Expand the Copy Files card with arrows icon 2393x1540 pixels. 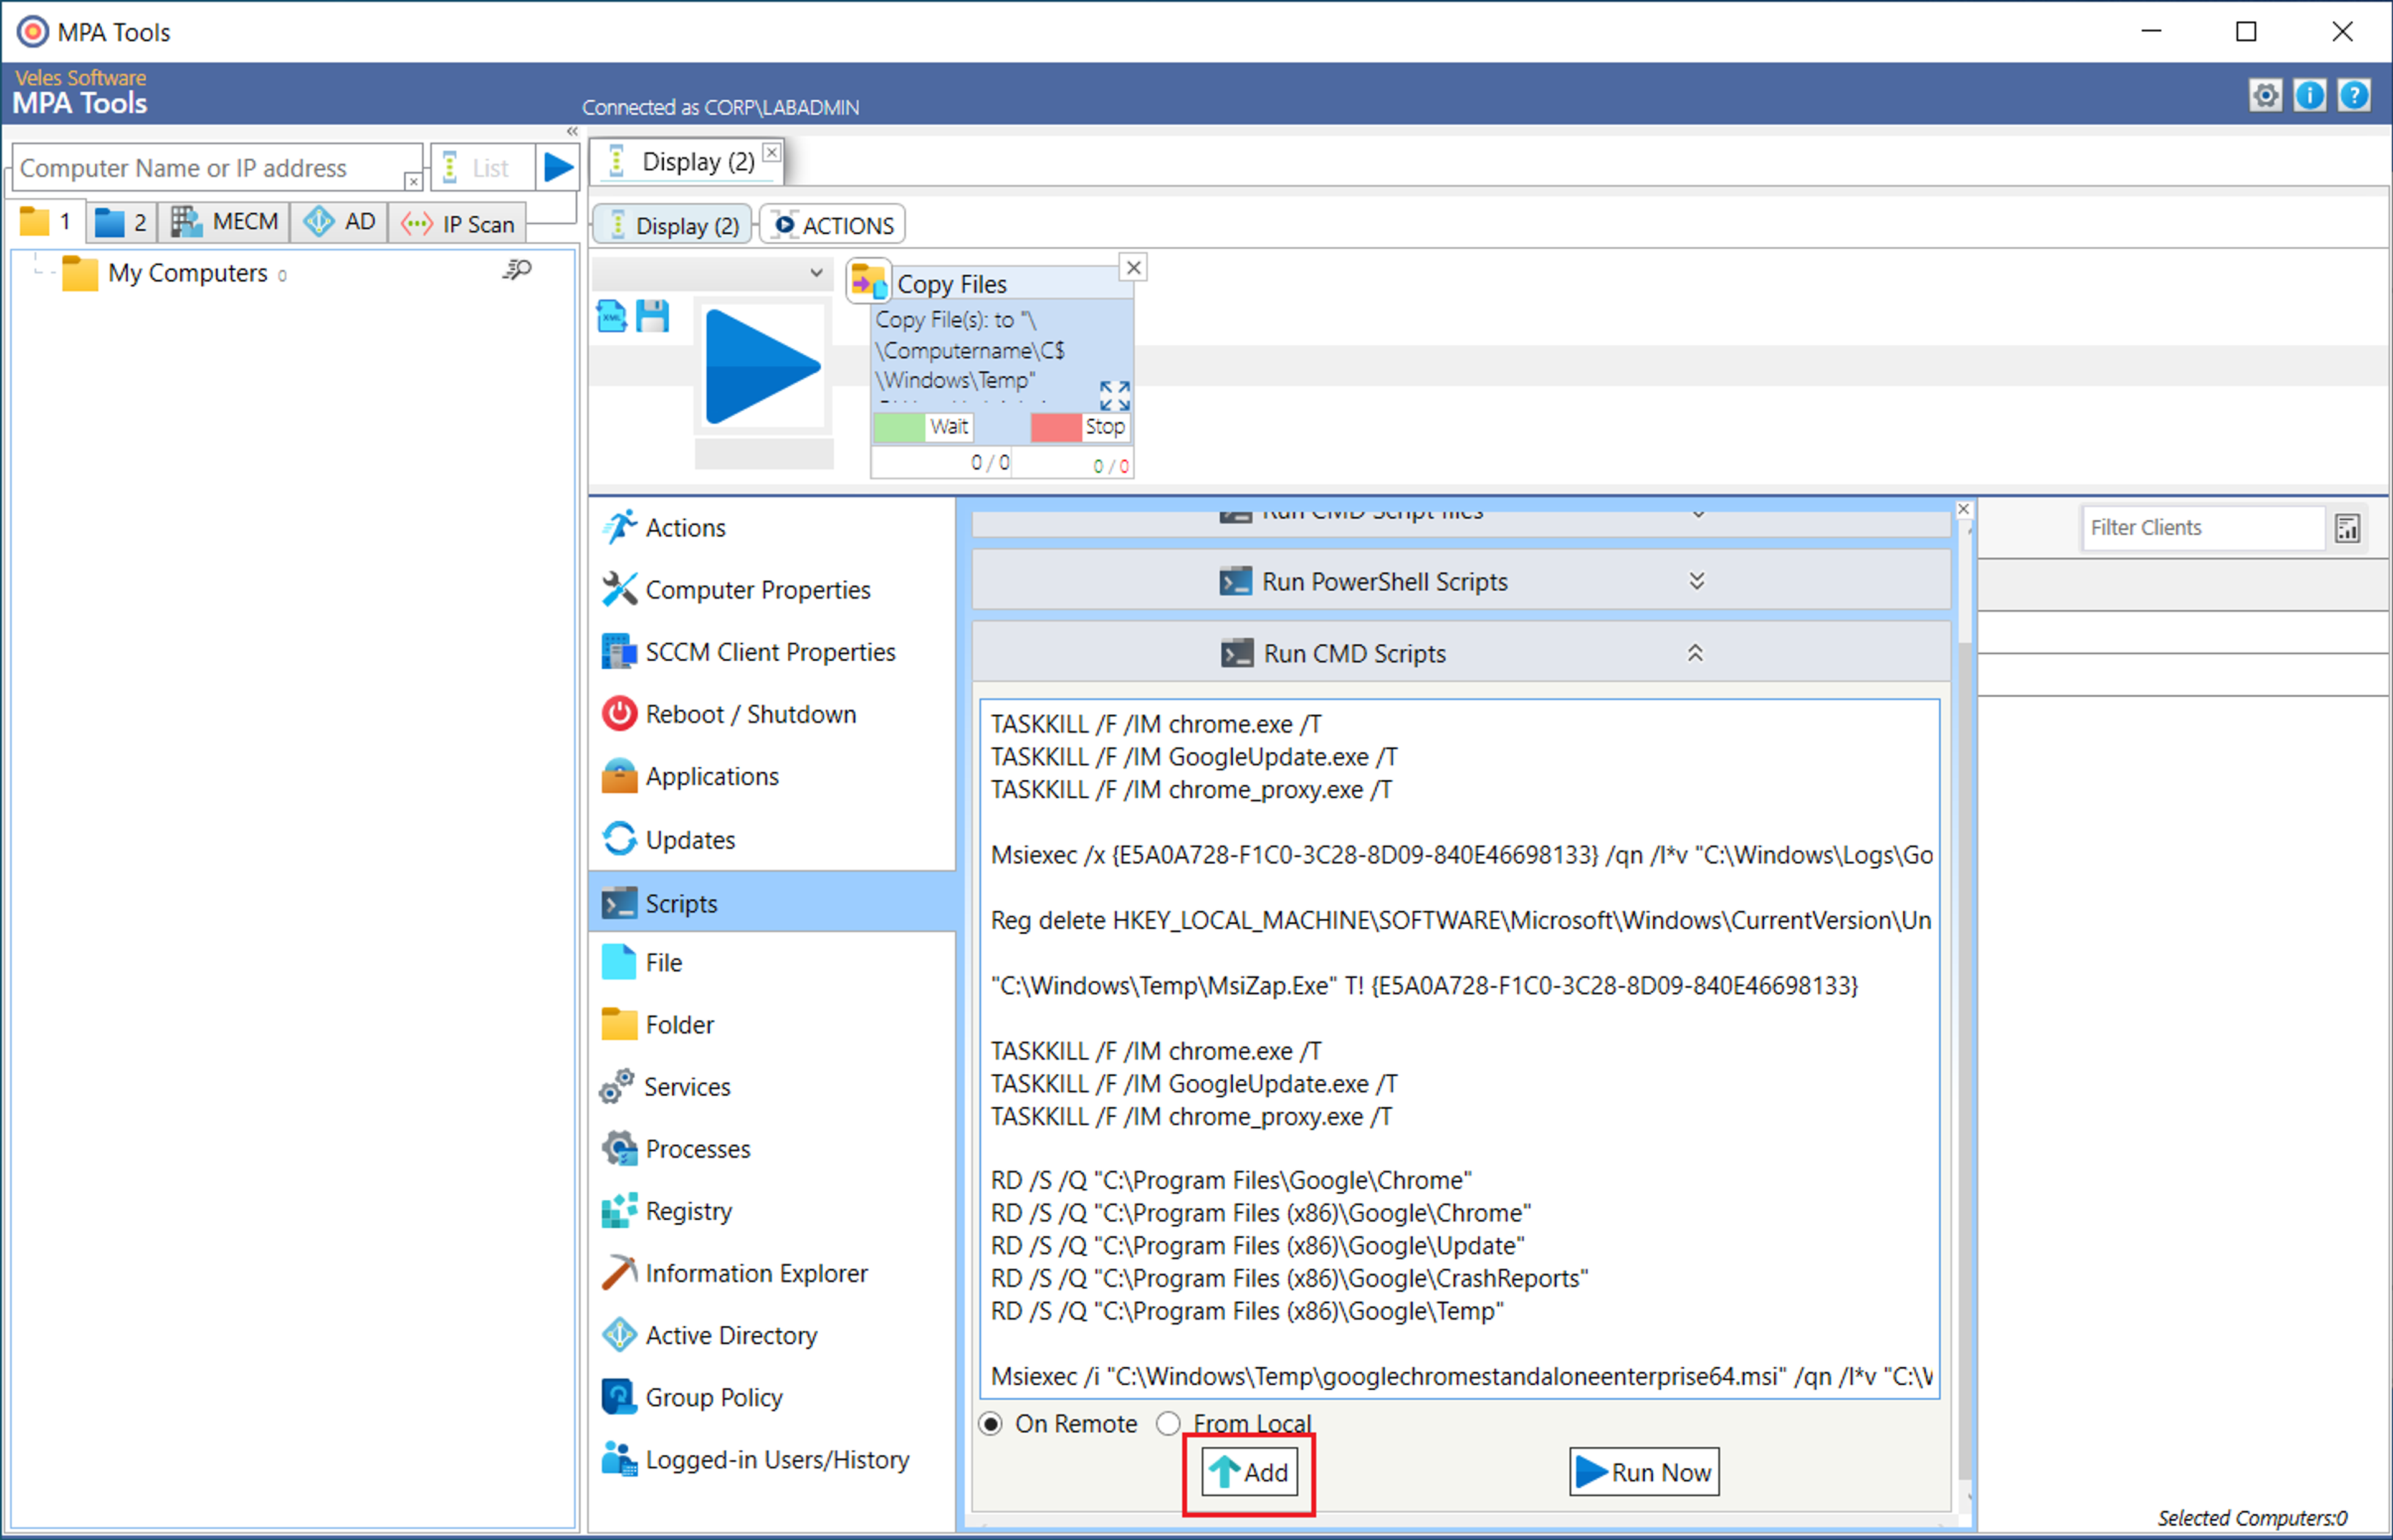1114,395
